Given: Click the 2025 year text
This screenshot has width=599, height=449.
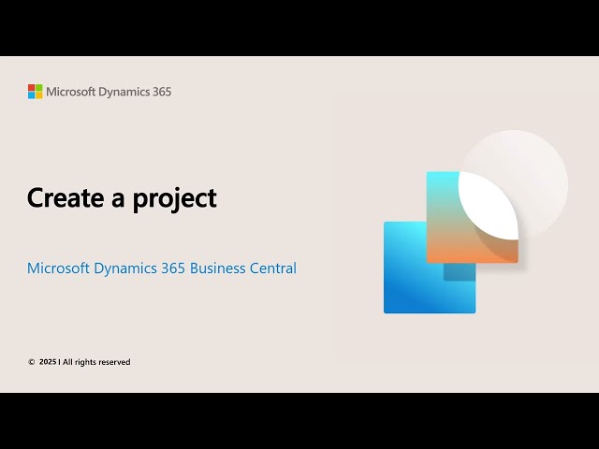Looking at the screenshot, I should tap(48, 362).
